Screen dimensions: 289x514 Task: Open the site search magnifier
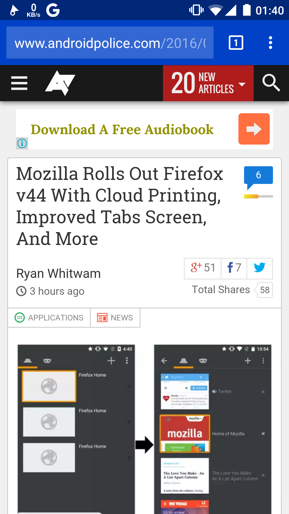coord(271,83)
